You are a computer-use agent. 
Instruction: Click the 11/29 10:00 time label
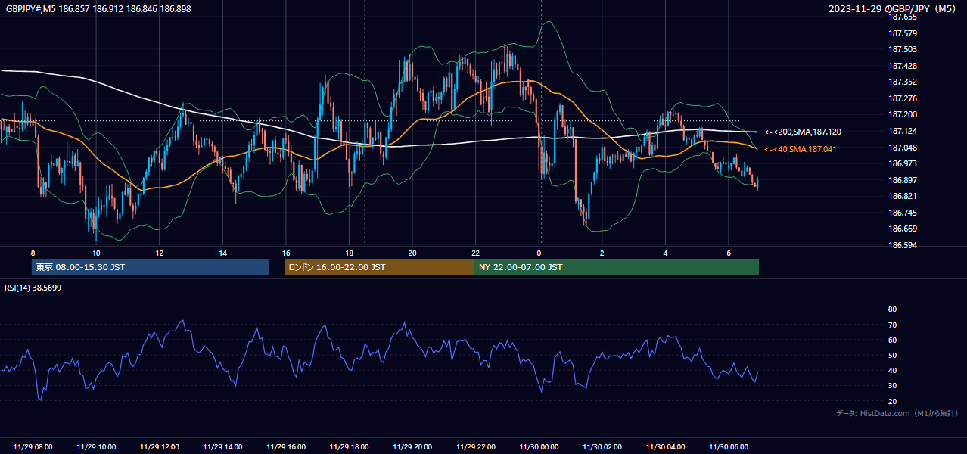tap(96, 447)
